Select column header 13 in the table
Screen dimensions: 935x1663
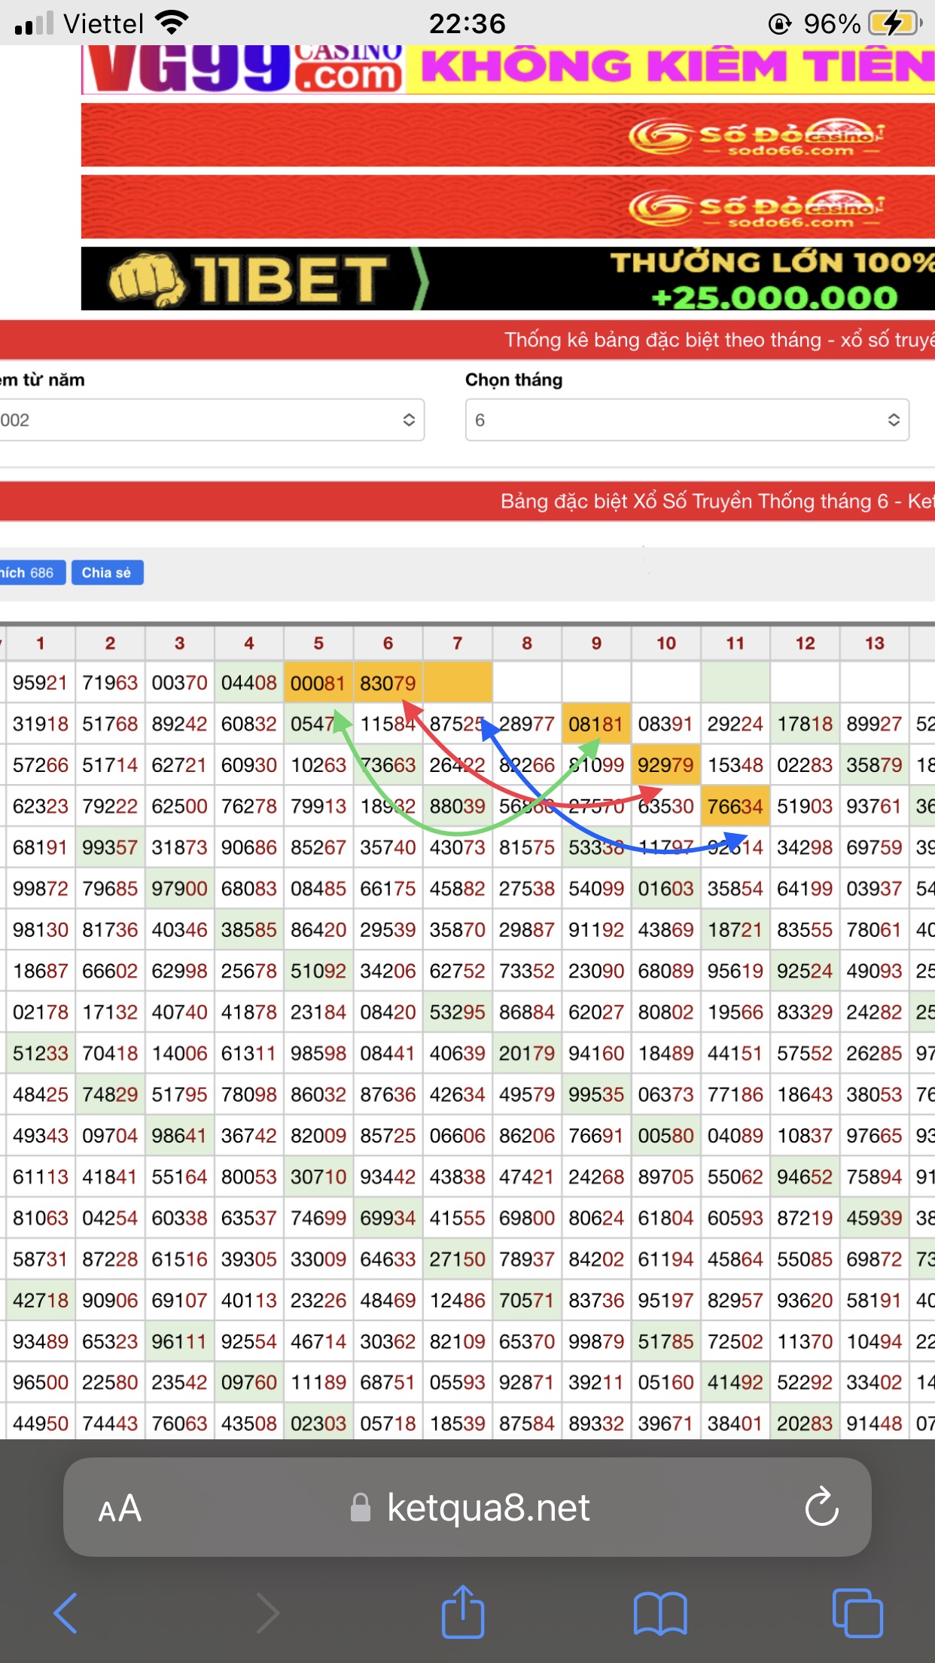pyautogui.click(x=875, y=643)
